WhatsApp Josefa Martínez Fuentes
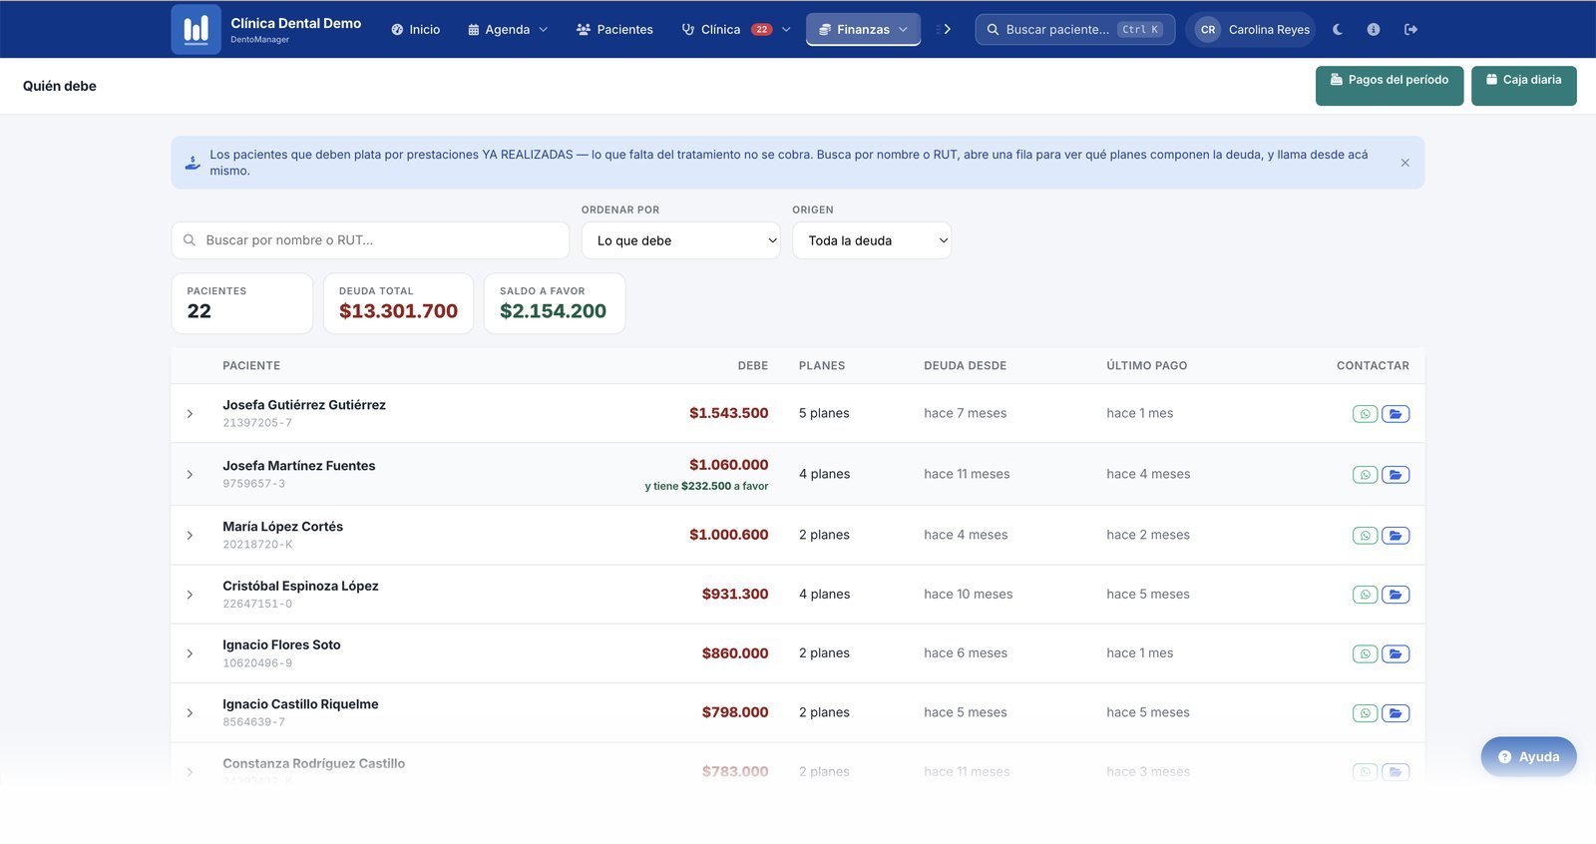Screen dimensions: 1596x844 point(1365,475)
